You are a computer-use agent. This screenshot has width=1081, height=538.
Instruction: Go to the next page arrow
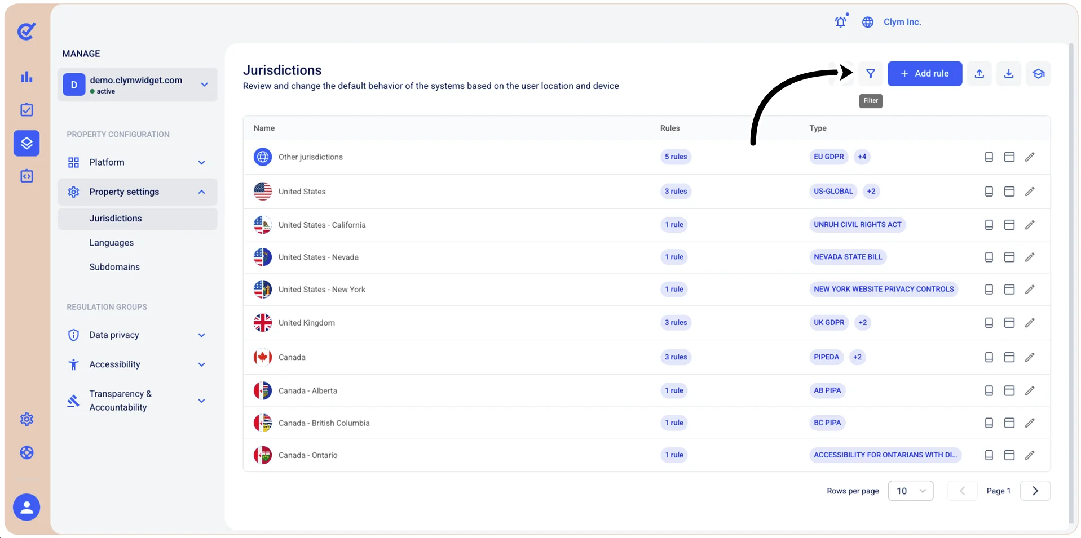[1035, 491]
